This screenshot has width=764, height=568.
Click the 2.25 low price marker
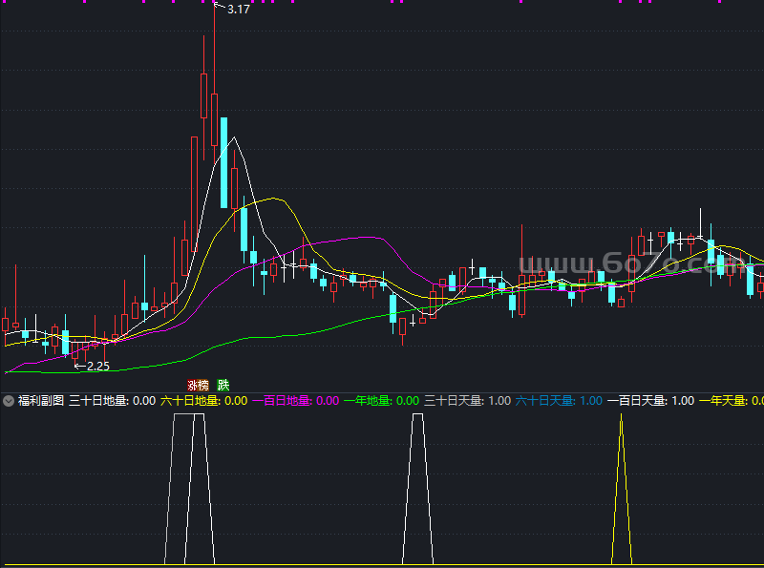click(x=97, y=366)
